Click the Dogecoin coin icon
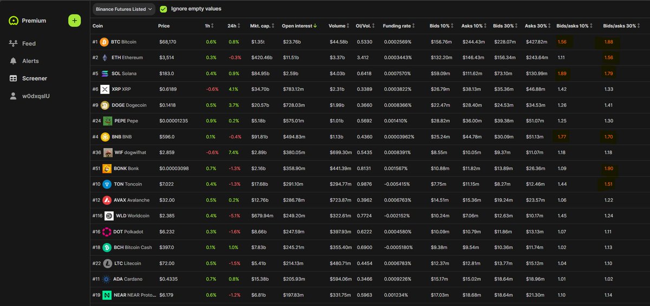650x306 pixels. 104,105
